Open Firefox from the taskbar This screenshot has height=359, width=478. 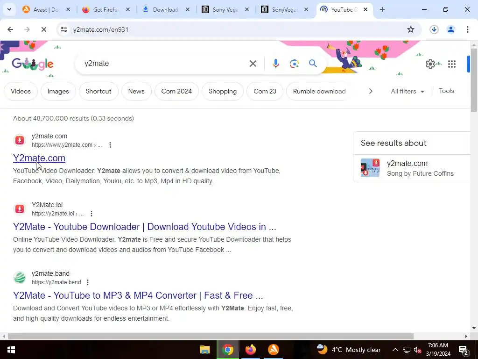tap(250, 350)
